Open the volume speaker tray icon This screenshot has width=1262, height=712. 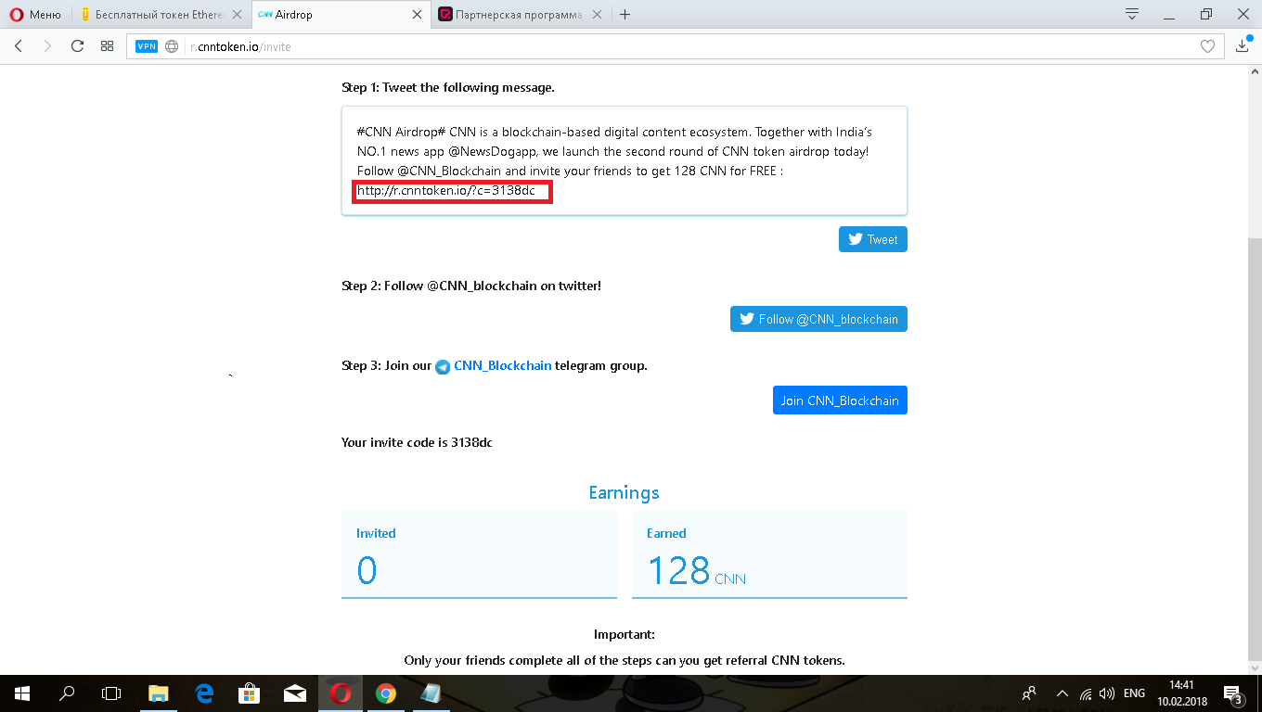(1106, 693)
